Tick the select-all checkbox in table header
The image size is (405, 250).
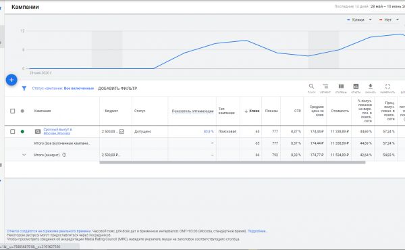click(x=12, y=111)
